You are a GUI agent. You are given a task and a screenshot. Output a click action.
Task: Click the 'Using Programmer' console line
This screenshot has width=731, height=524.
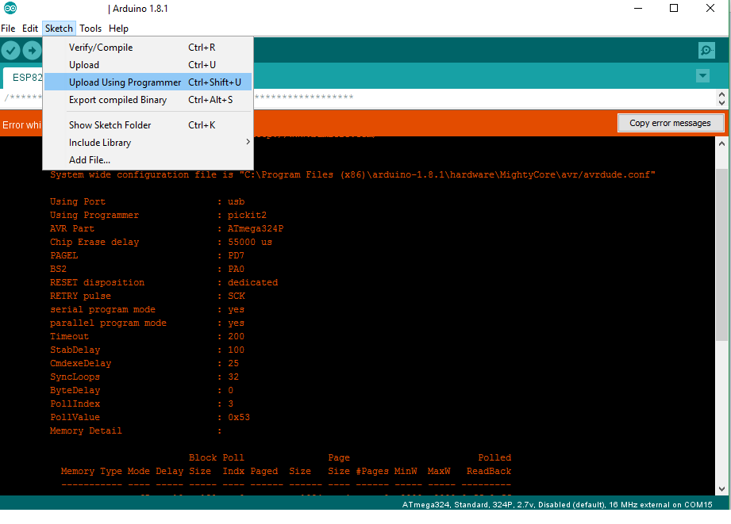click(x=158, y=215)
